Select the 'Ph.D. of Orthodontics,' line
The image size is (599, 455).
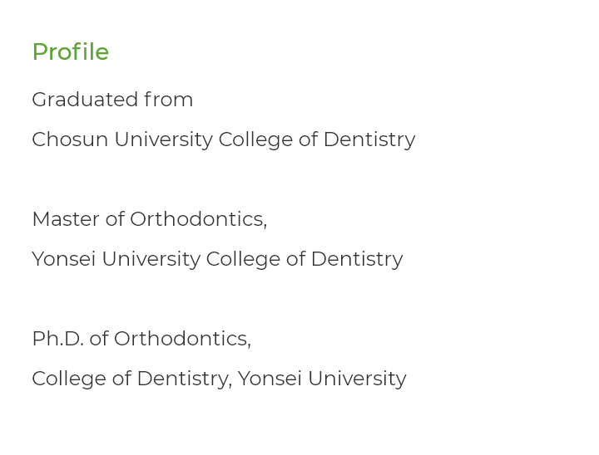pyautogui.click(x=141, y=339)
